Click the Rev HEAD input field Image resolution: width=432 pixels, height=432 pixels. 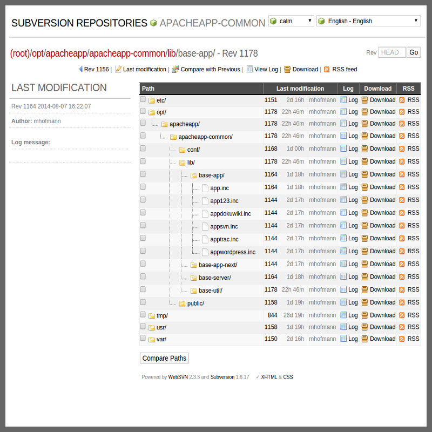tap(391, 52)
